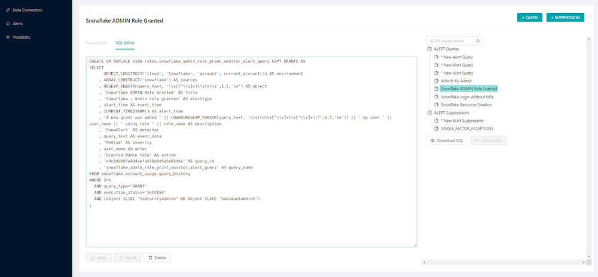Collapse the ALERT Queries tree node
The height and width of the screenshot is (277, 598).
[429, 49]
